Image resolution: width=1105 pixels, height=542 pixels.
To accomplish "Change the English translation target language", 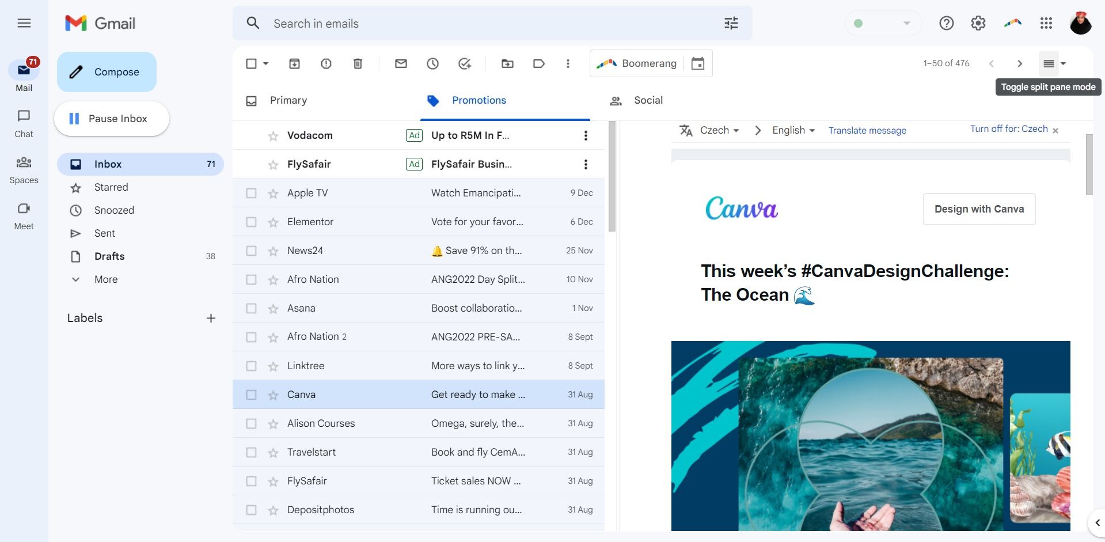I will [793, 130].
